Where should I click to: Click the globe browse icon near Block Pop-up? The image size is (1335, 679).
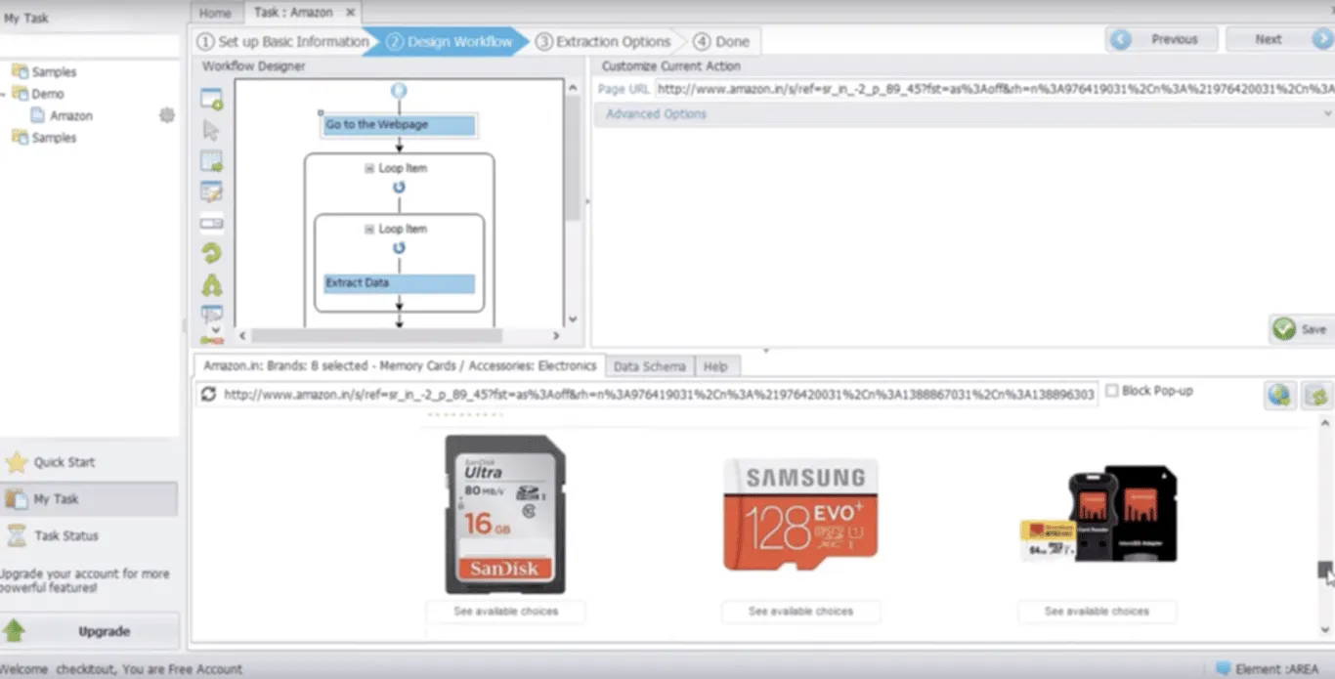coord(1279,395)
